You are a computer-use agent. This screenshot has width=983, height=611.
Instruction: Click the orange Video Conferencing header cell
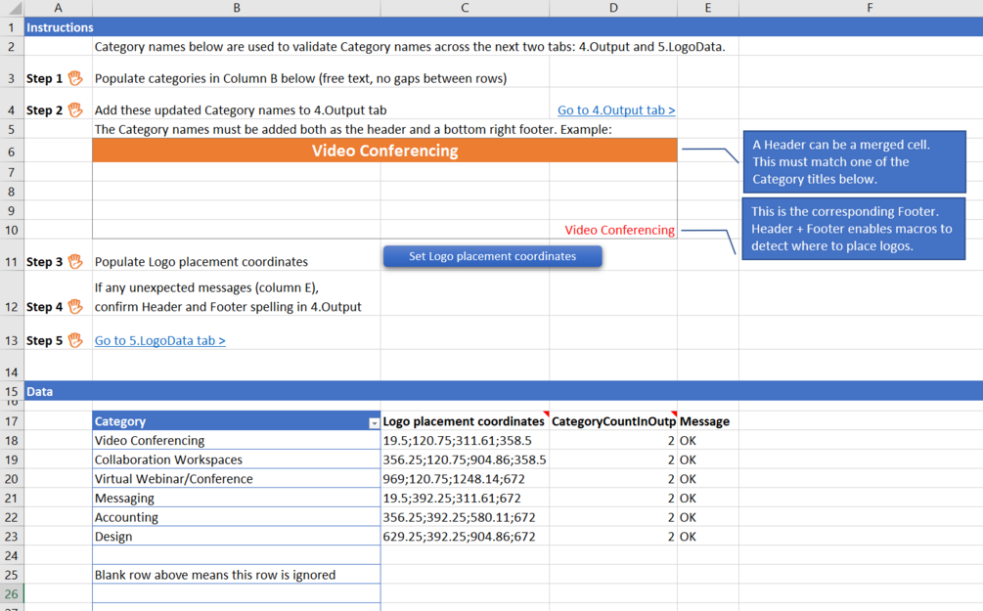(385, 151)
